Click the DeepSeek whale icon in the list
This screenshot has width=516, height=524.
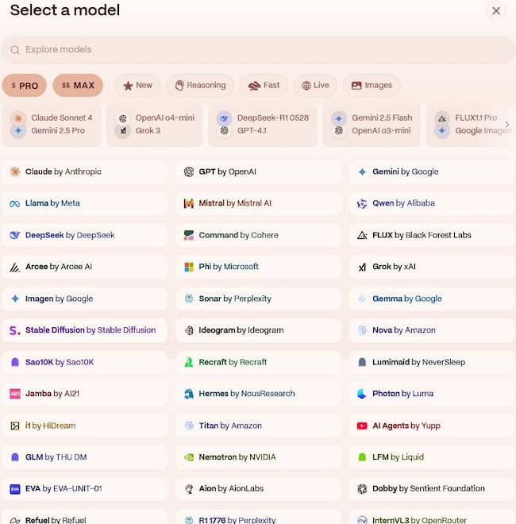(x=15, y=235)
